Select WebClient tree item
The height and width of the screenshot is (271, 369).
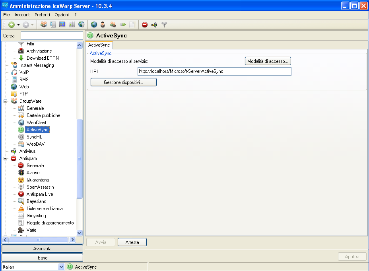[x=37, y=123]
